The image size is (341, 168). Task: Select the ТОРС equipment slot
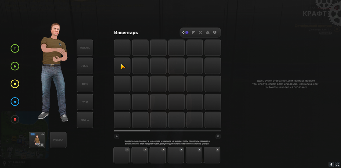(85, 84)
